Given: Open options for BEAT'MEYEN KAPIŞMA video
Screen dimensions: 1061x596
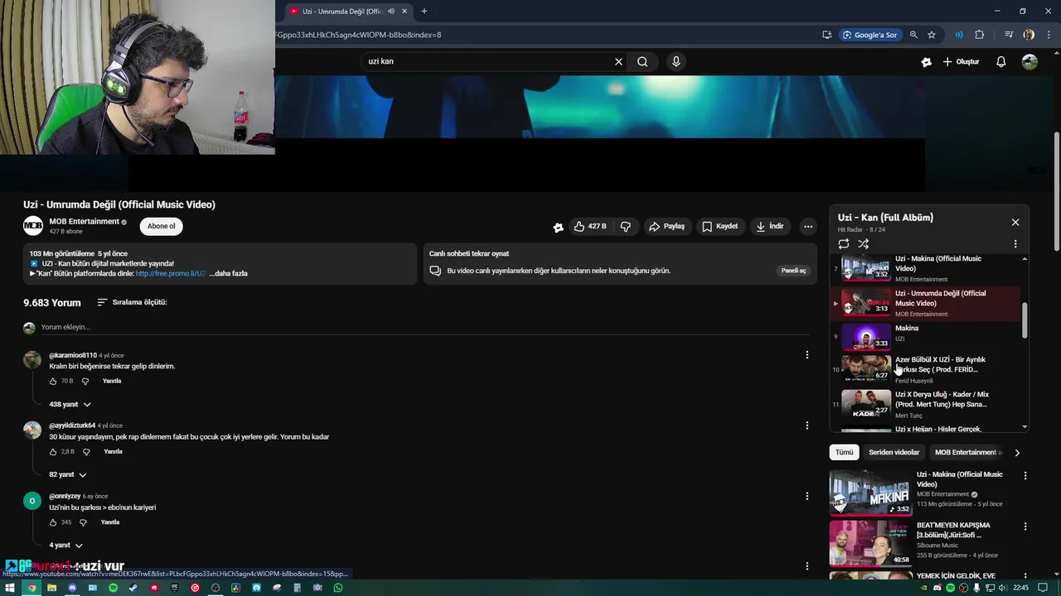Looking at the screenshot, I should coord(1025,526).
